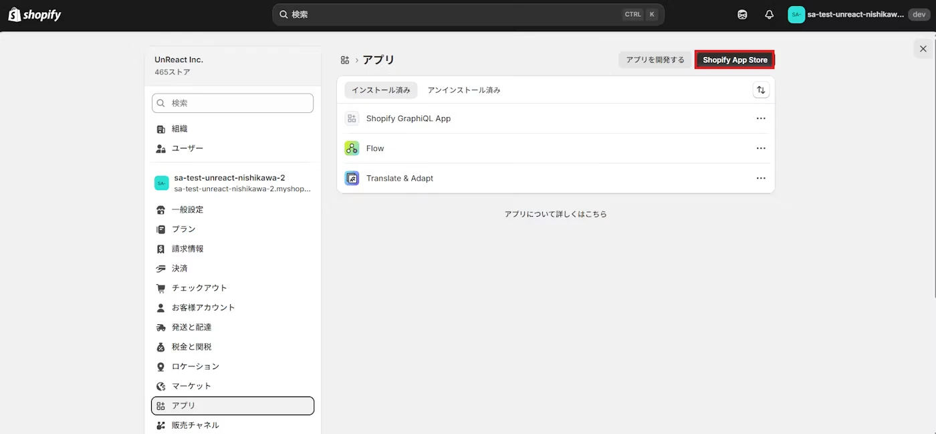Open more actions for Flow
The image size is (936, 434).
click(x=761, y=148)
